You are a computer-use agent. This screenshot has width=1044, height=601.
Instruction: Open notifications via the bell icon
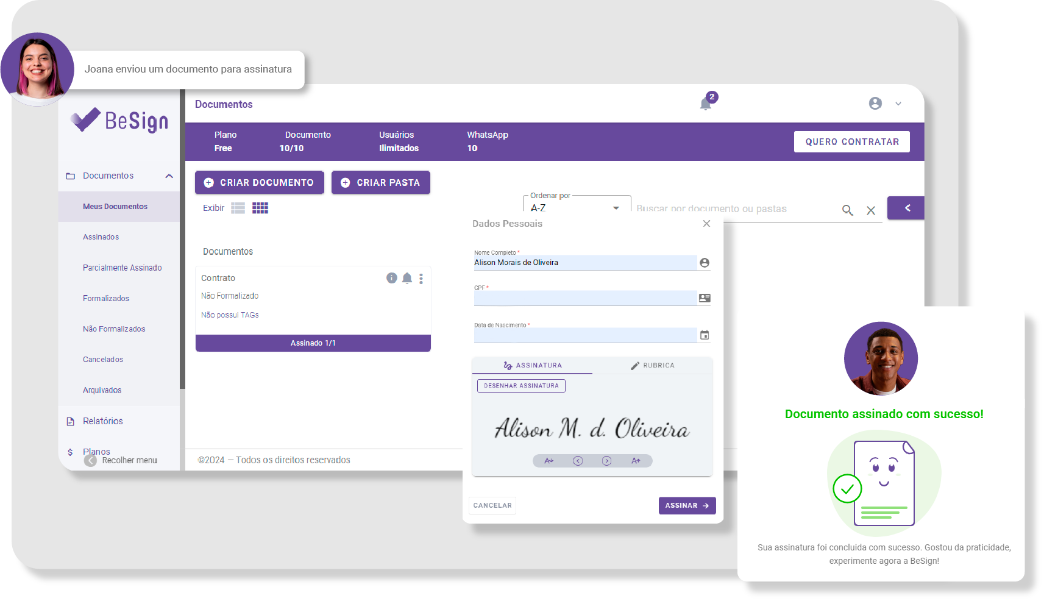(705, 104)
